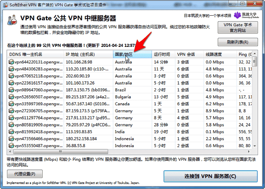Click 连接到 VPN 服务器(C) button
265x189 pixels.
tap(210, 176)
